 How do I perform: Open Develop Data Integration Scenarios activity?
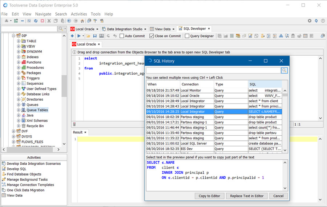[34, 164]
